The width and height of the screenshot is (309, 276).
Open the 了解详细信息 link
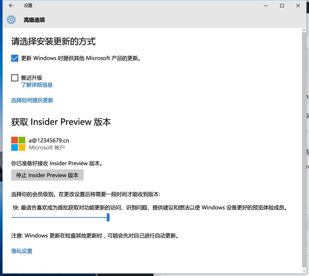click(x=37, y=85)
